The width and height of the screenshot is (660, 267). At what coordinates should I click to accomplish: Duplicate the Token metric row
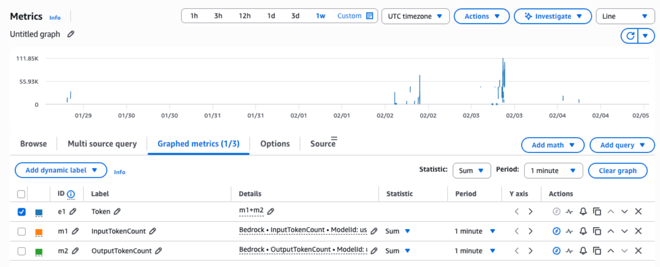coord(597,212)
